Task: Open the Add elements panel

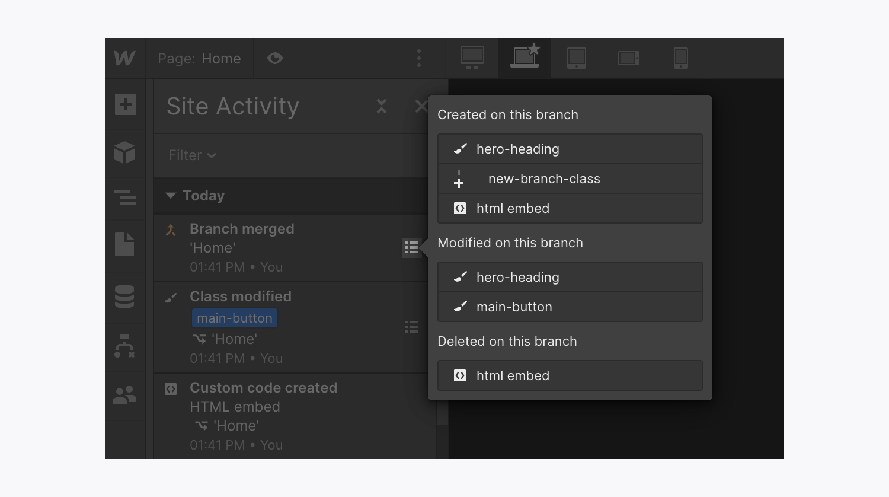Action: 125,105
